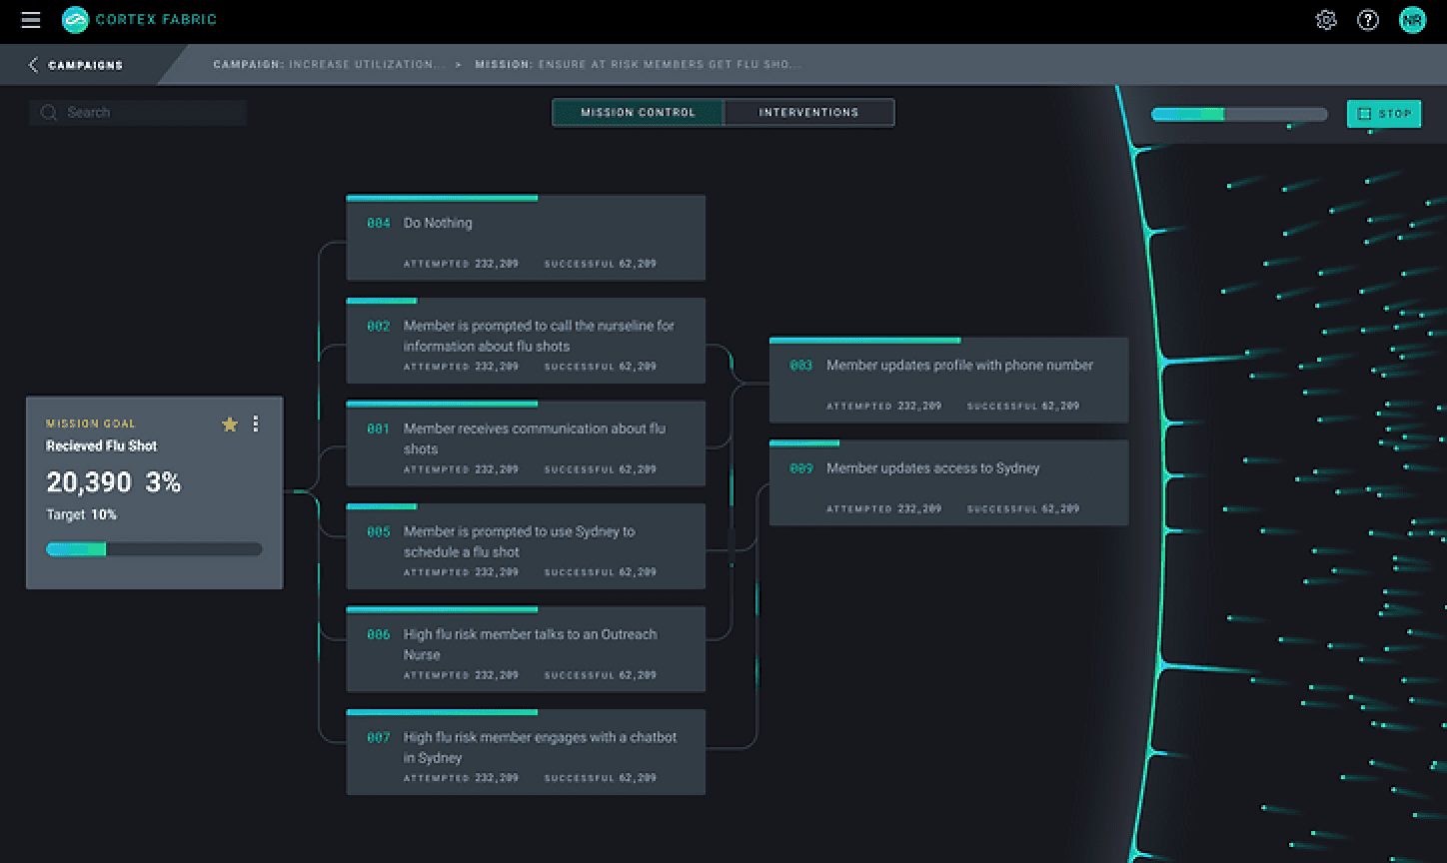
Task: Click the Recieved Flu Shot goal title
Action: pyautogui.click(x=101, y=446)
